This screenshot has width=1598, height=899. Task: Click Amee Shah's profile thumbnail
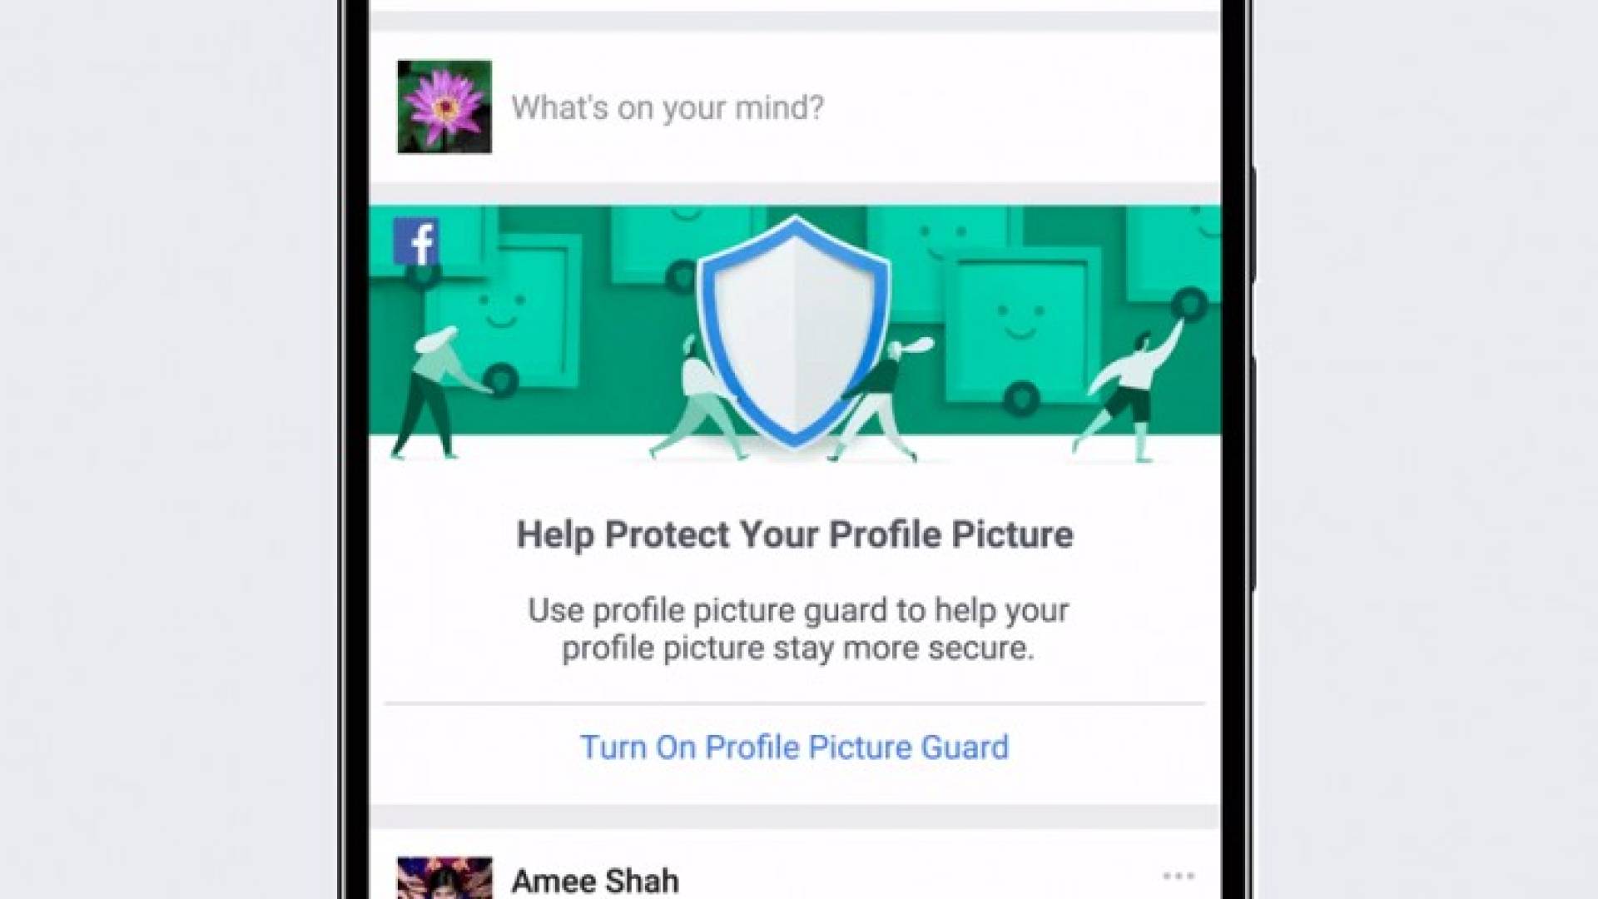click(444, 878)
